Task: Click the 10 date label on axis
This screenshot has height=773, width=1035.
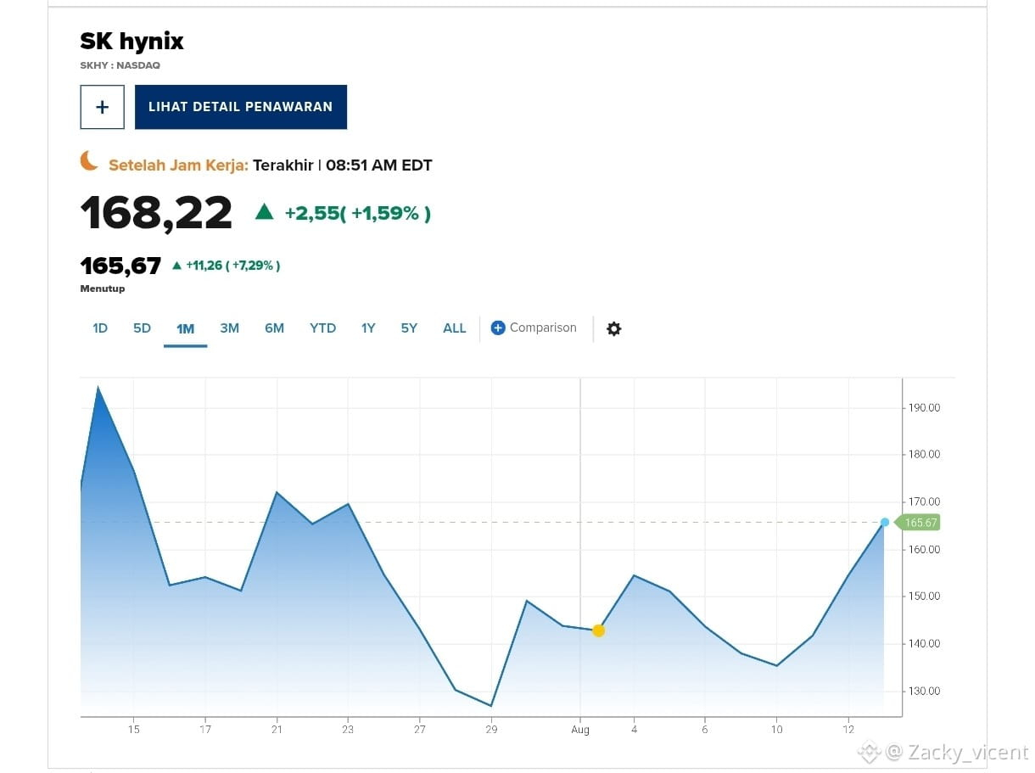Action: (x=777, y=729)
